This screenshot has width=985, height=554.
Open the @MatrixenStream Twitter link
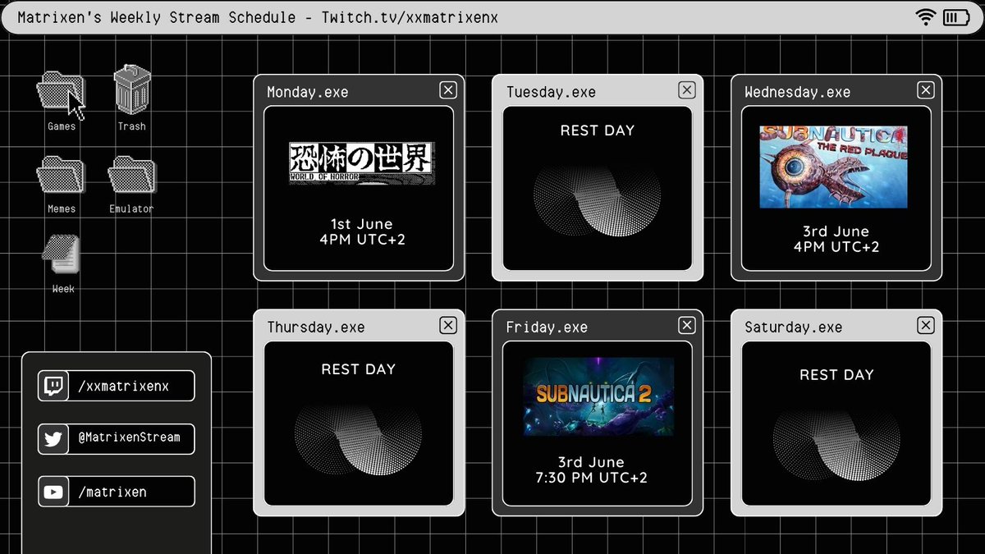coord(117,439)
